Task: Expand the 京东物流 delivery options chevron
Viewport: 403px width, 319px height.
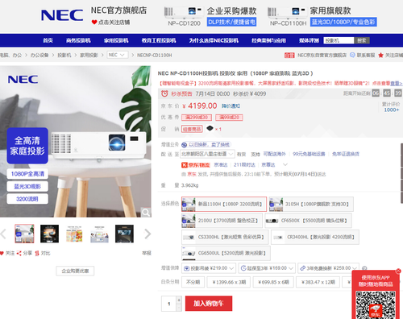Action: coord(285,164)
